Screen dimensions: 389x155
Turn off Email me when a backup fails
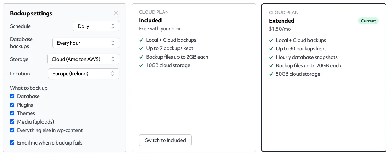coord(12,143)
